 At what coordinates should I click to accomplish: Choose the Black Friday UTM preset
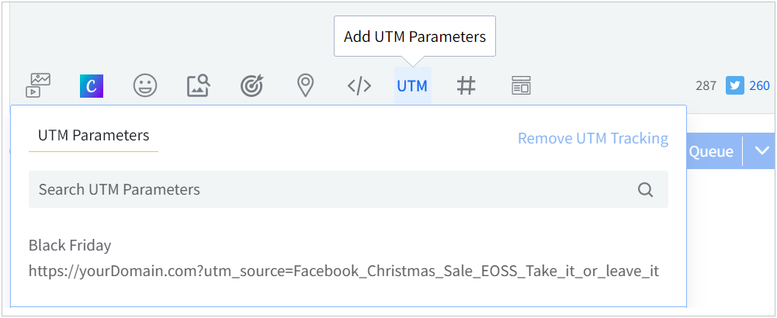[70, 245]
